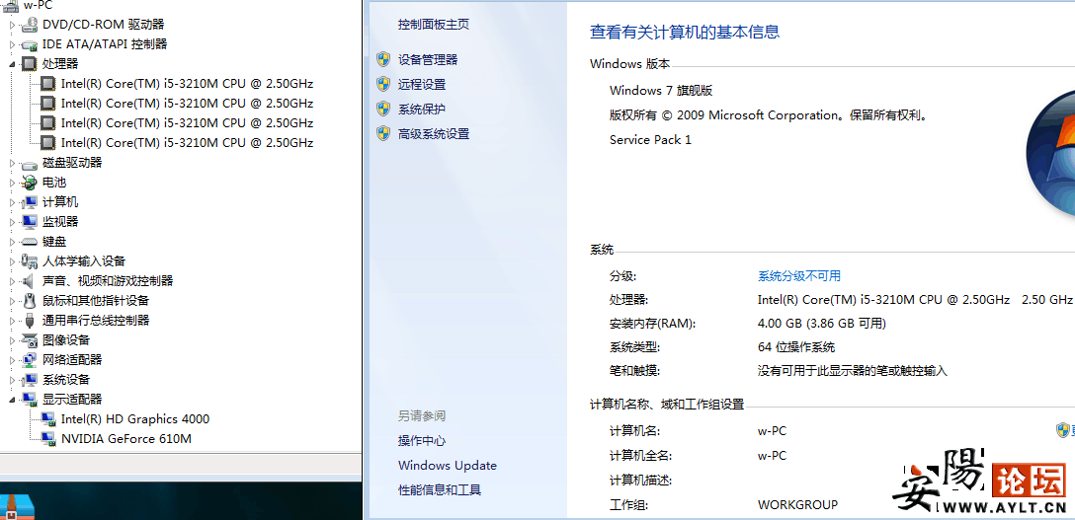Click the 声音、视频和游戏控制器 speaker icon
The height and width of the screenshot is (520, 1075).
coord(30,281)
